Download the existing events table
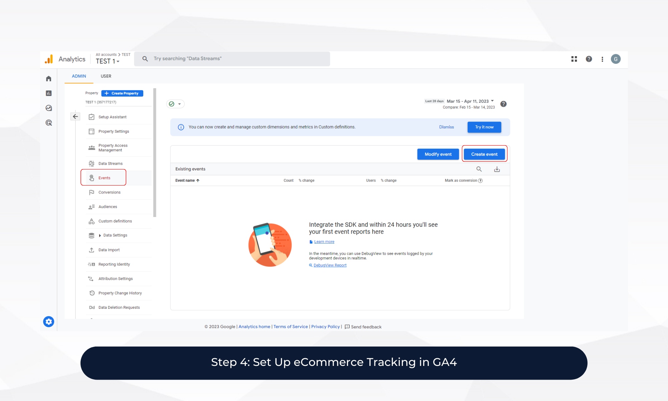The image size is (668, 401). 497,169
